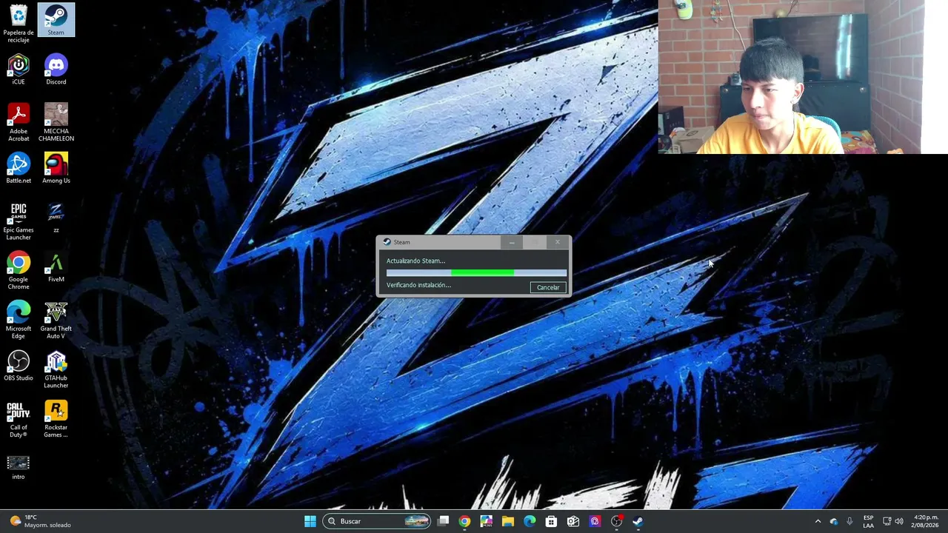
Task: Select the Rockstar Games desktop shortcut
Action: [56, 418]
